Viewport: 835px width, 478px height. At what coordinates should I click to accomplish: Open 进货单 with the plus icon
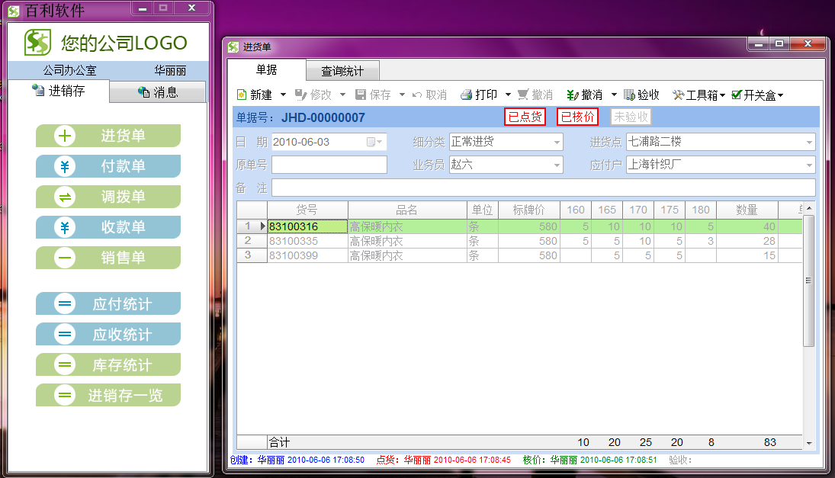pyautogui.click(x=66, y=136)
